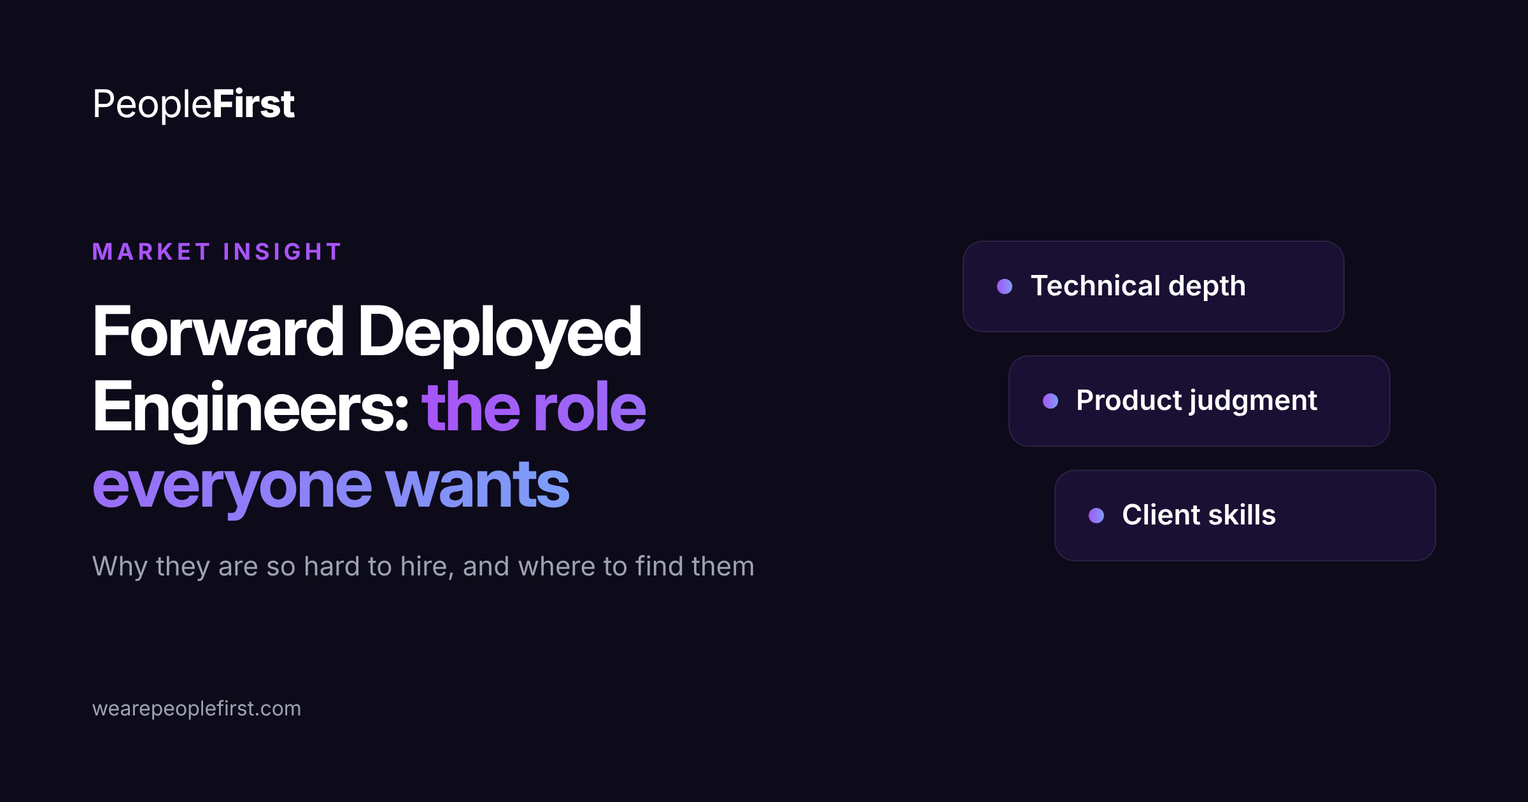
Task: Select the Client skills card
Action: pyautogui.click(x=1245, y=516)
